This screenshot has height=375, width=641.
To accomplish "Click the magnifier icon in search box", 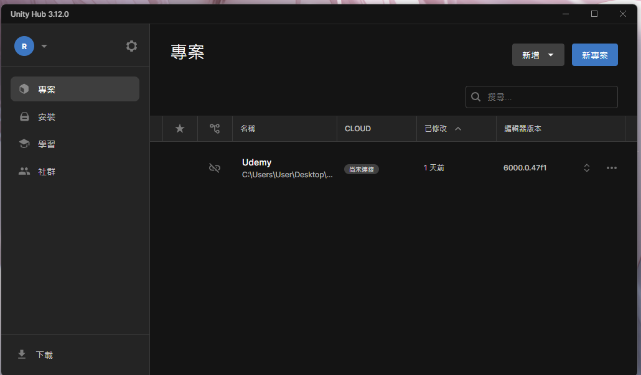I will 476,97.
